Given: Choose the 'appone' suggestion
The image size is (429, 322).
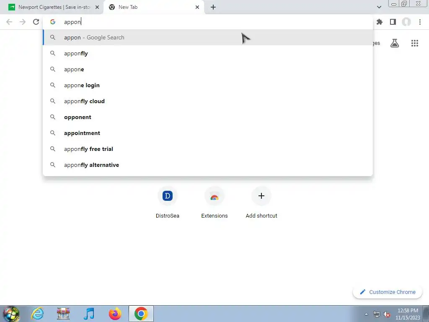Looking at the screenshot, I should (208, 69).
